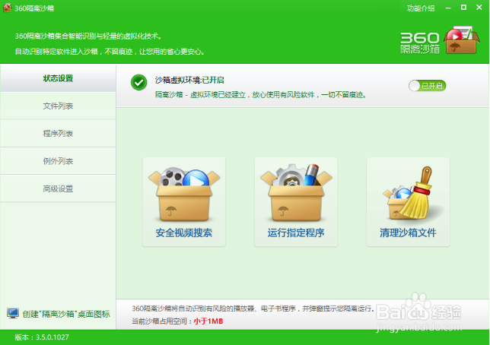Click the 小于1MB space value
The height and width of the screenshot is (345, 490).
(208, 321)
